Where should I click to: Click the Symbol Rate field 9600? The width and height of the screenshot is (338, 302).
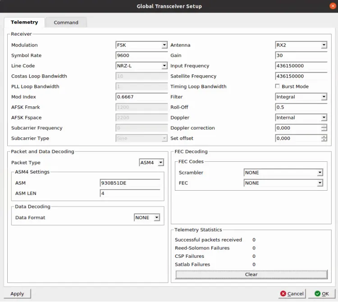tap(142, 55)
